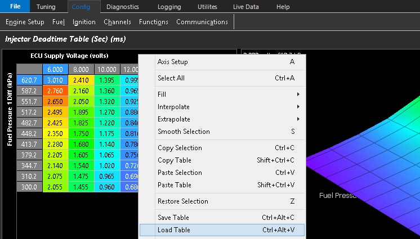Open the Communications submenu
This screenshot has width=420, height=239.
click(202, 22)
